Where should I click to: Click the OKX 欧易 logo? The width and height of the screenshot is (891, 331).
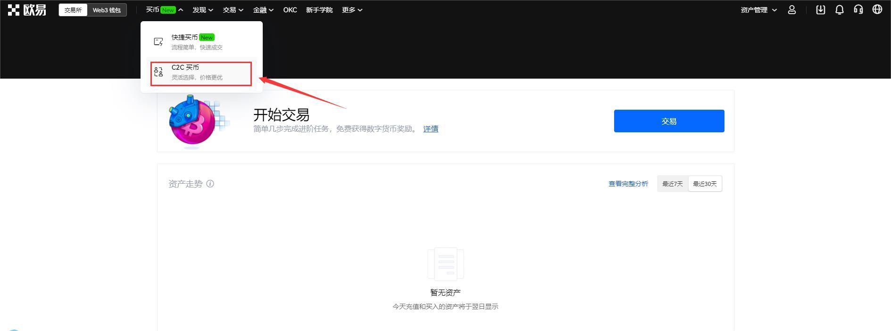[27, 10]
